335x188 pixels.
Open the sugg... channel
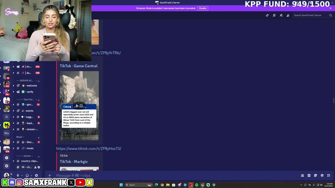[x=28, y=117]
